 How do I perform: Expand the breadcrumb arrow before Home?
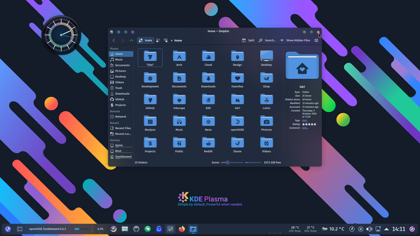172,40
